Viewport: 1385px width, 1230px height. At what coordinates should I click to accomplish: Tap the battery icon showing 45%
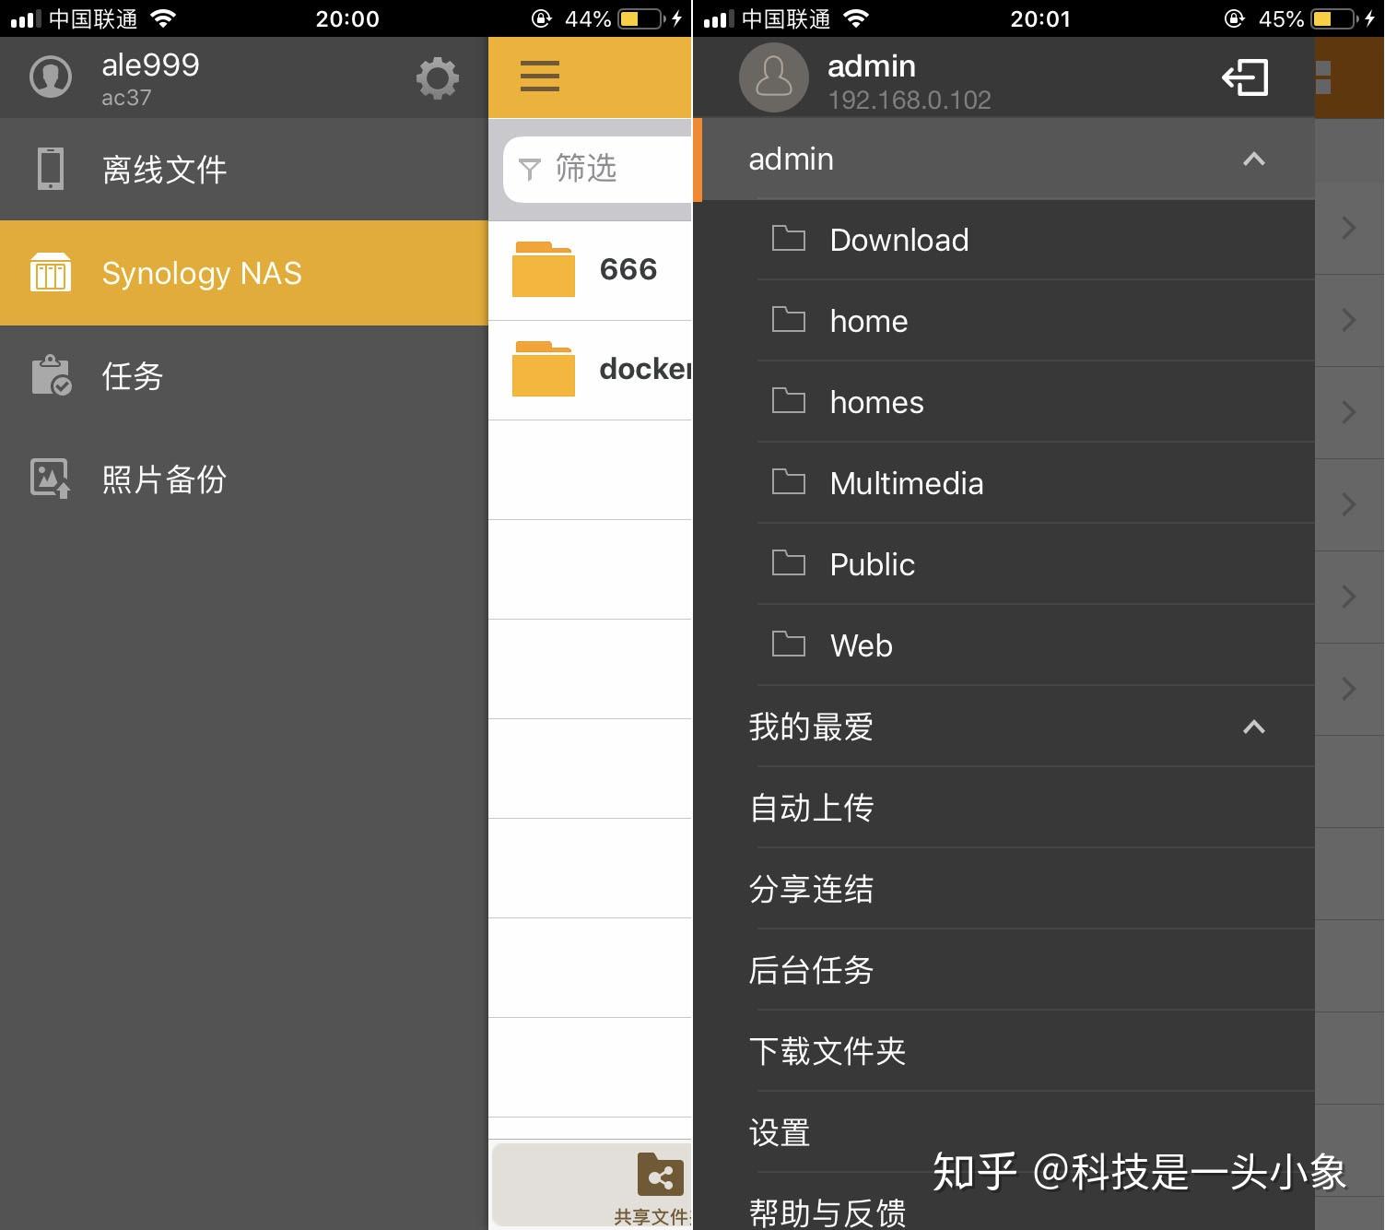pyautogui.click(x=1335, y=18)
